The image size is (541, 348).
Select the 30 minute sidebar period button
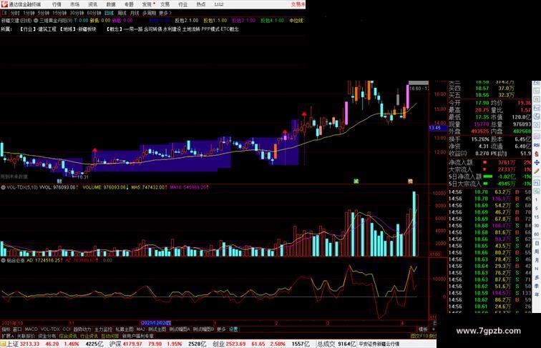[537, 226]
